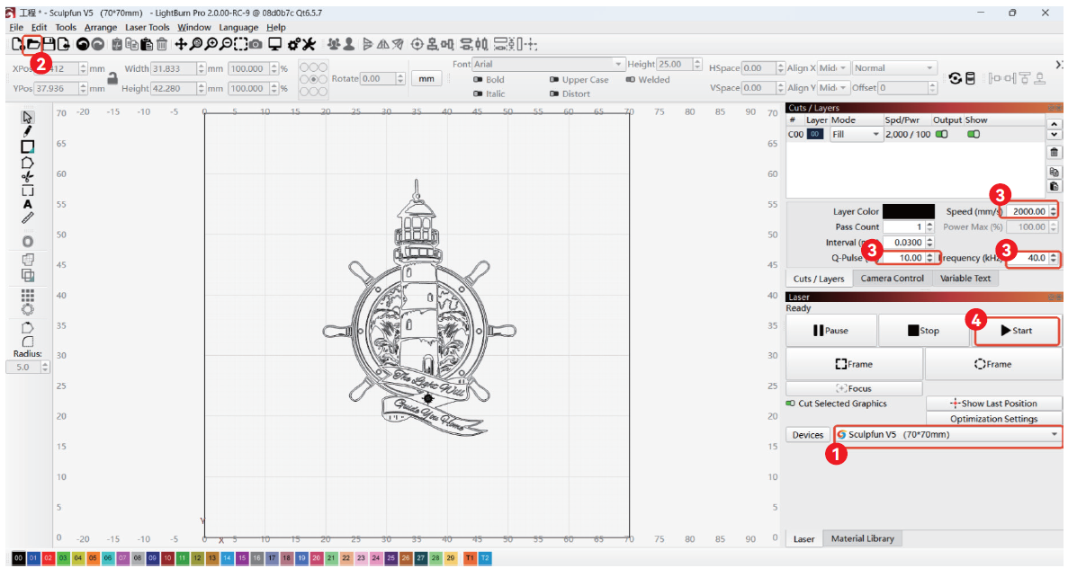Delete layer with the trash icon in Cuts panel
This screenshot has width=1068, height=568.
point(1055,152)
